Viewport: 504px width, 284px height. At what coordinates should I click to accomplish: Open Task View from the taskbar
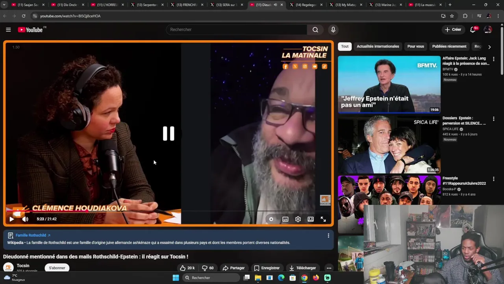[246, 278]
